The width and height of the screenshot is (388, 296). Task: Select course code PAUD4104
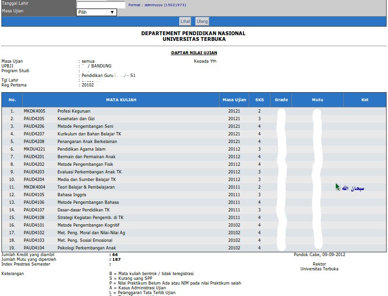coord(34,248)
